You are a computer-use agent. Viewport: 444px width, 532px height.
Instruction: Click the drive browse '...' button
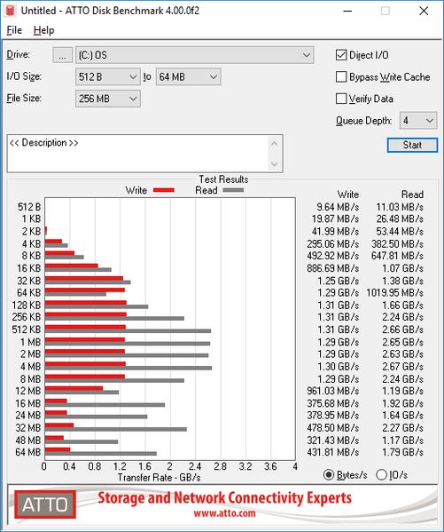point(62,55)
